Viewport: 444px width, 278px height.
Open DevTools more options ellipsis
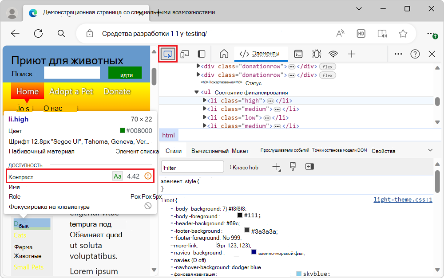(x=398, y=54)
